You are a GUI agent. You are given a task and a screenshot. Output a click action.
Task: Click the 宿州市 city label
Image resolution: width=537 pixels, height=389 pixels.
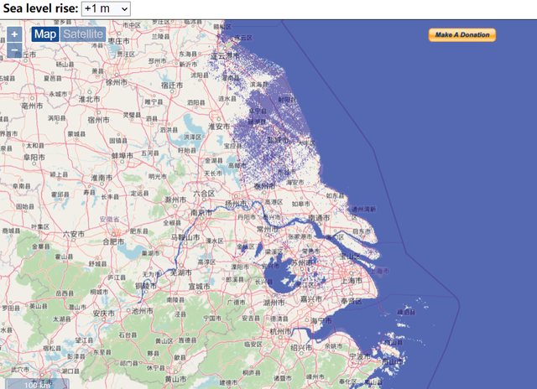[99, 120]
